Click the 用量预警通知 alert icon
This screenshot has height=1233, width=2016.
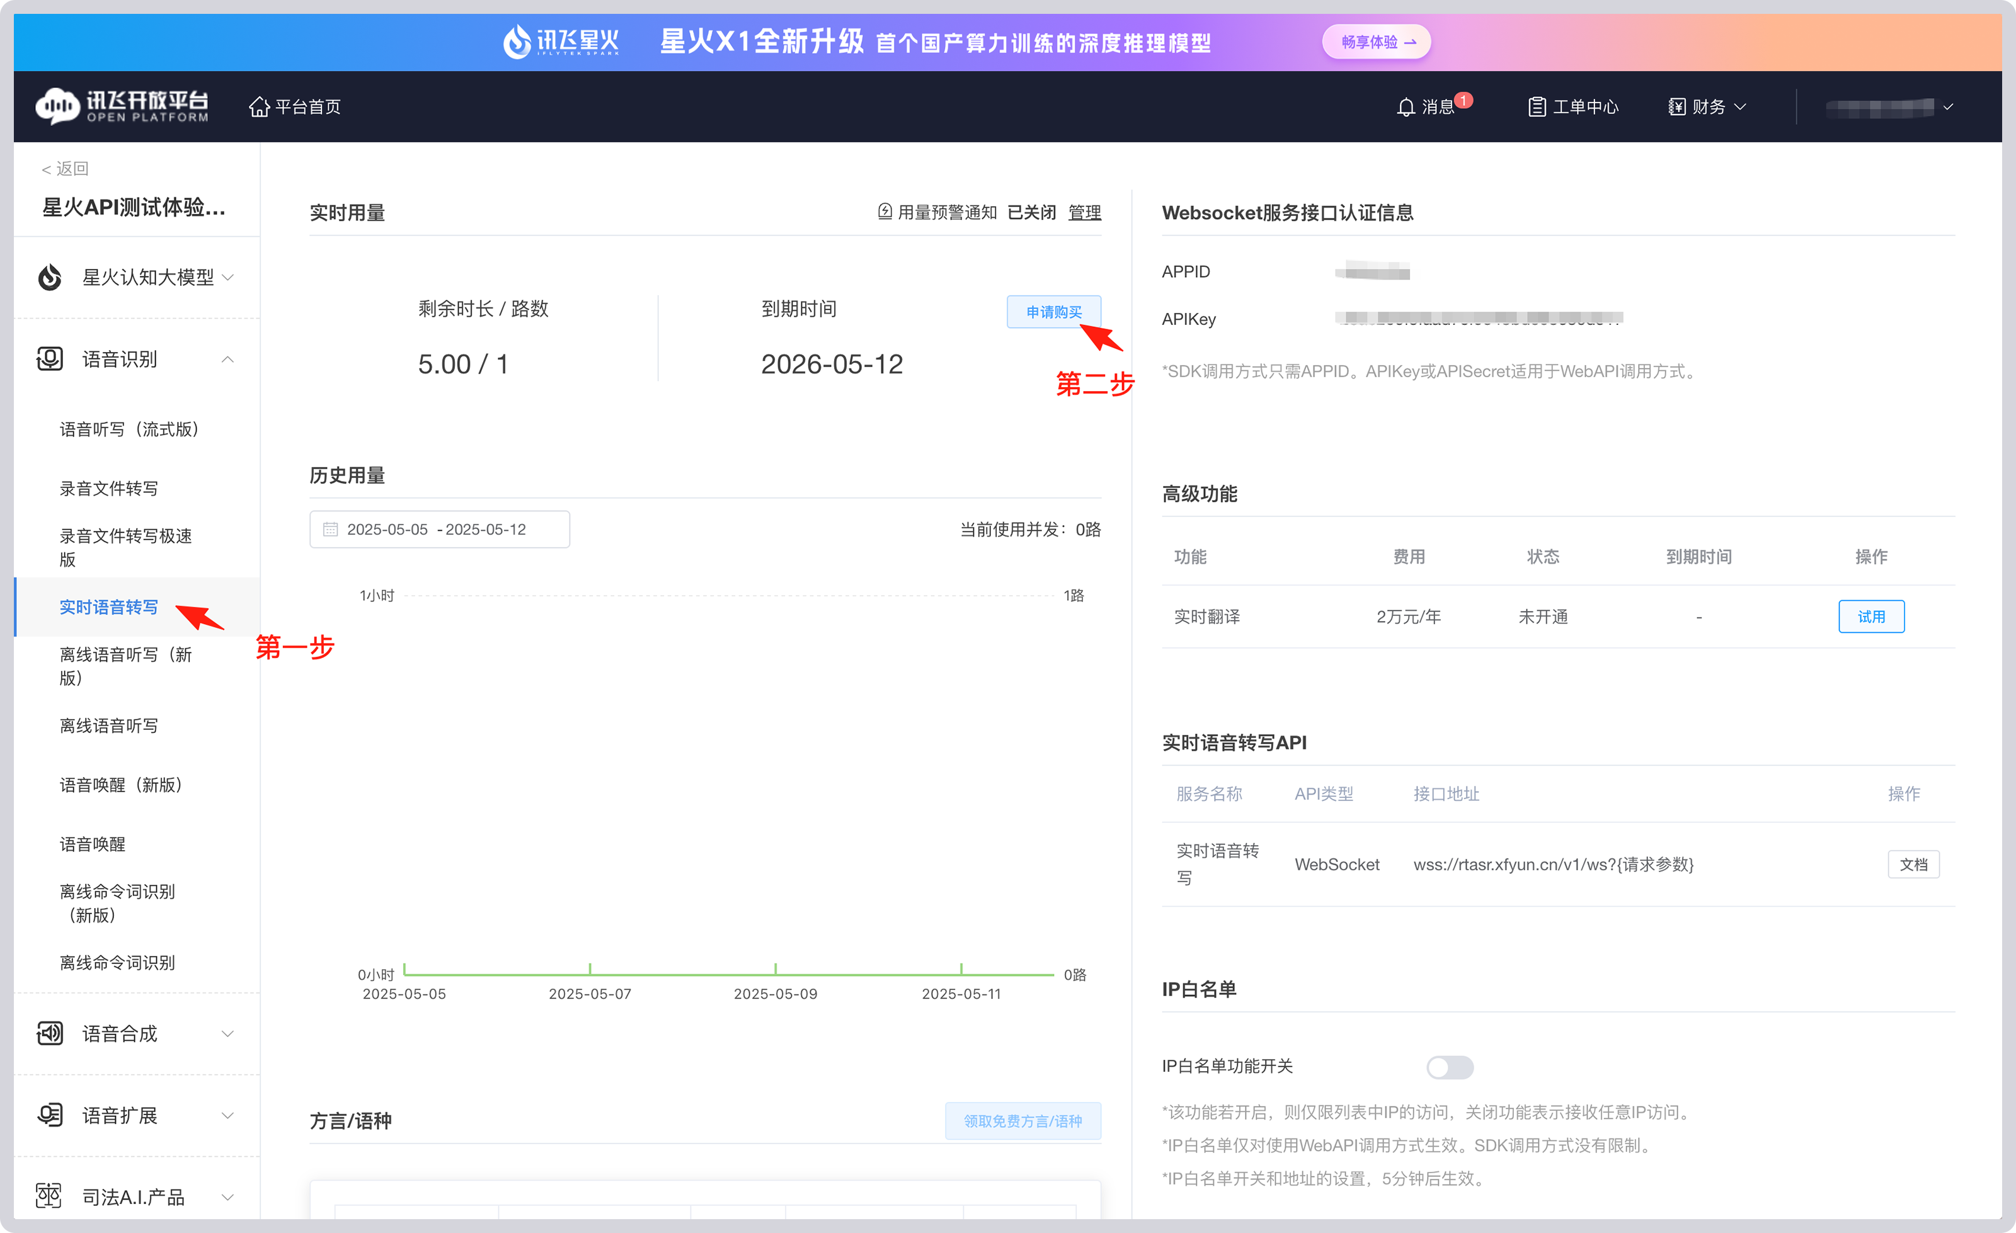(x=884, y=211)
